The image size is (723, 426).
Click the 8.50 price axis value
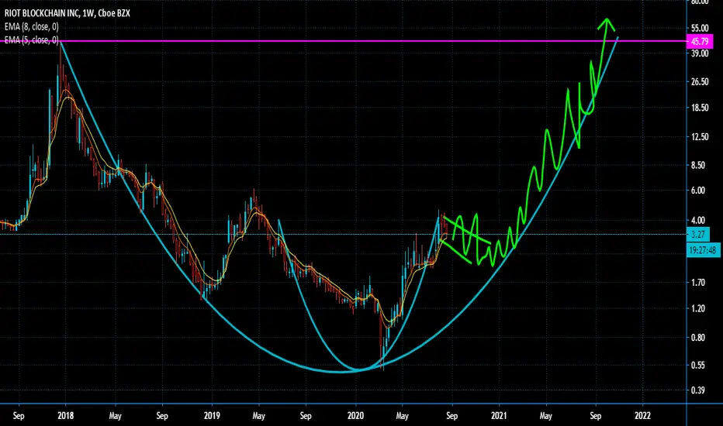tap(698, 165)
